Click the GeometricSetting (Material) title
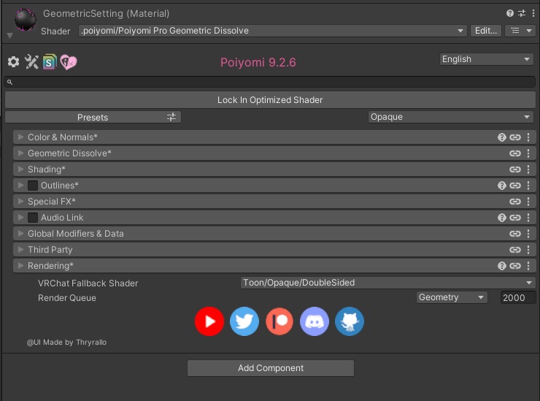The width and height of the screenshot is (540, 401). [x=106, y=13]
